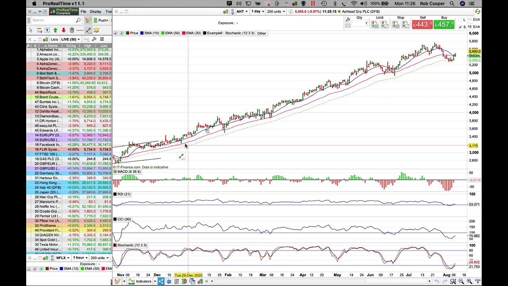Open the LIVE (50) list dropdown

[70, 39]
